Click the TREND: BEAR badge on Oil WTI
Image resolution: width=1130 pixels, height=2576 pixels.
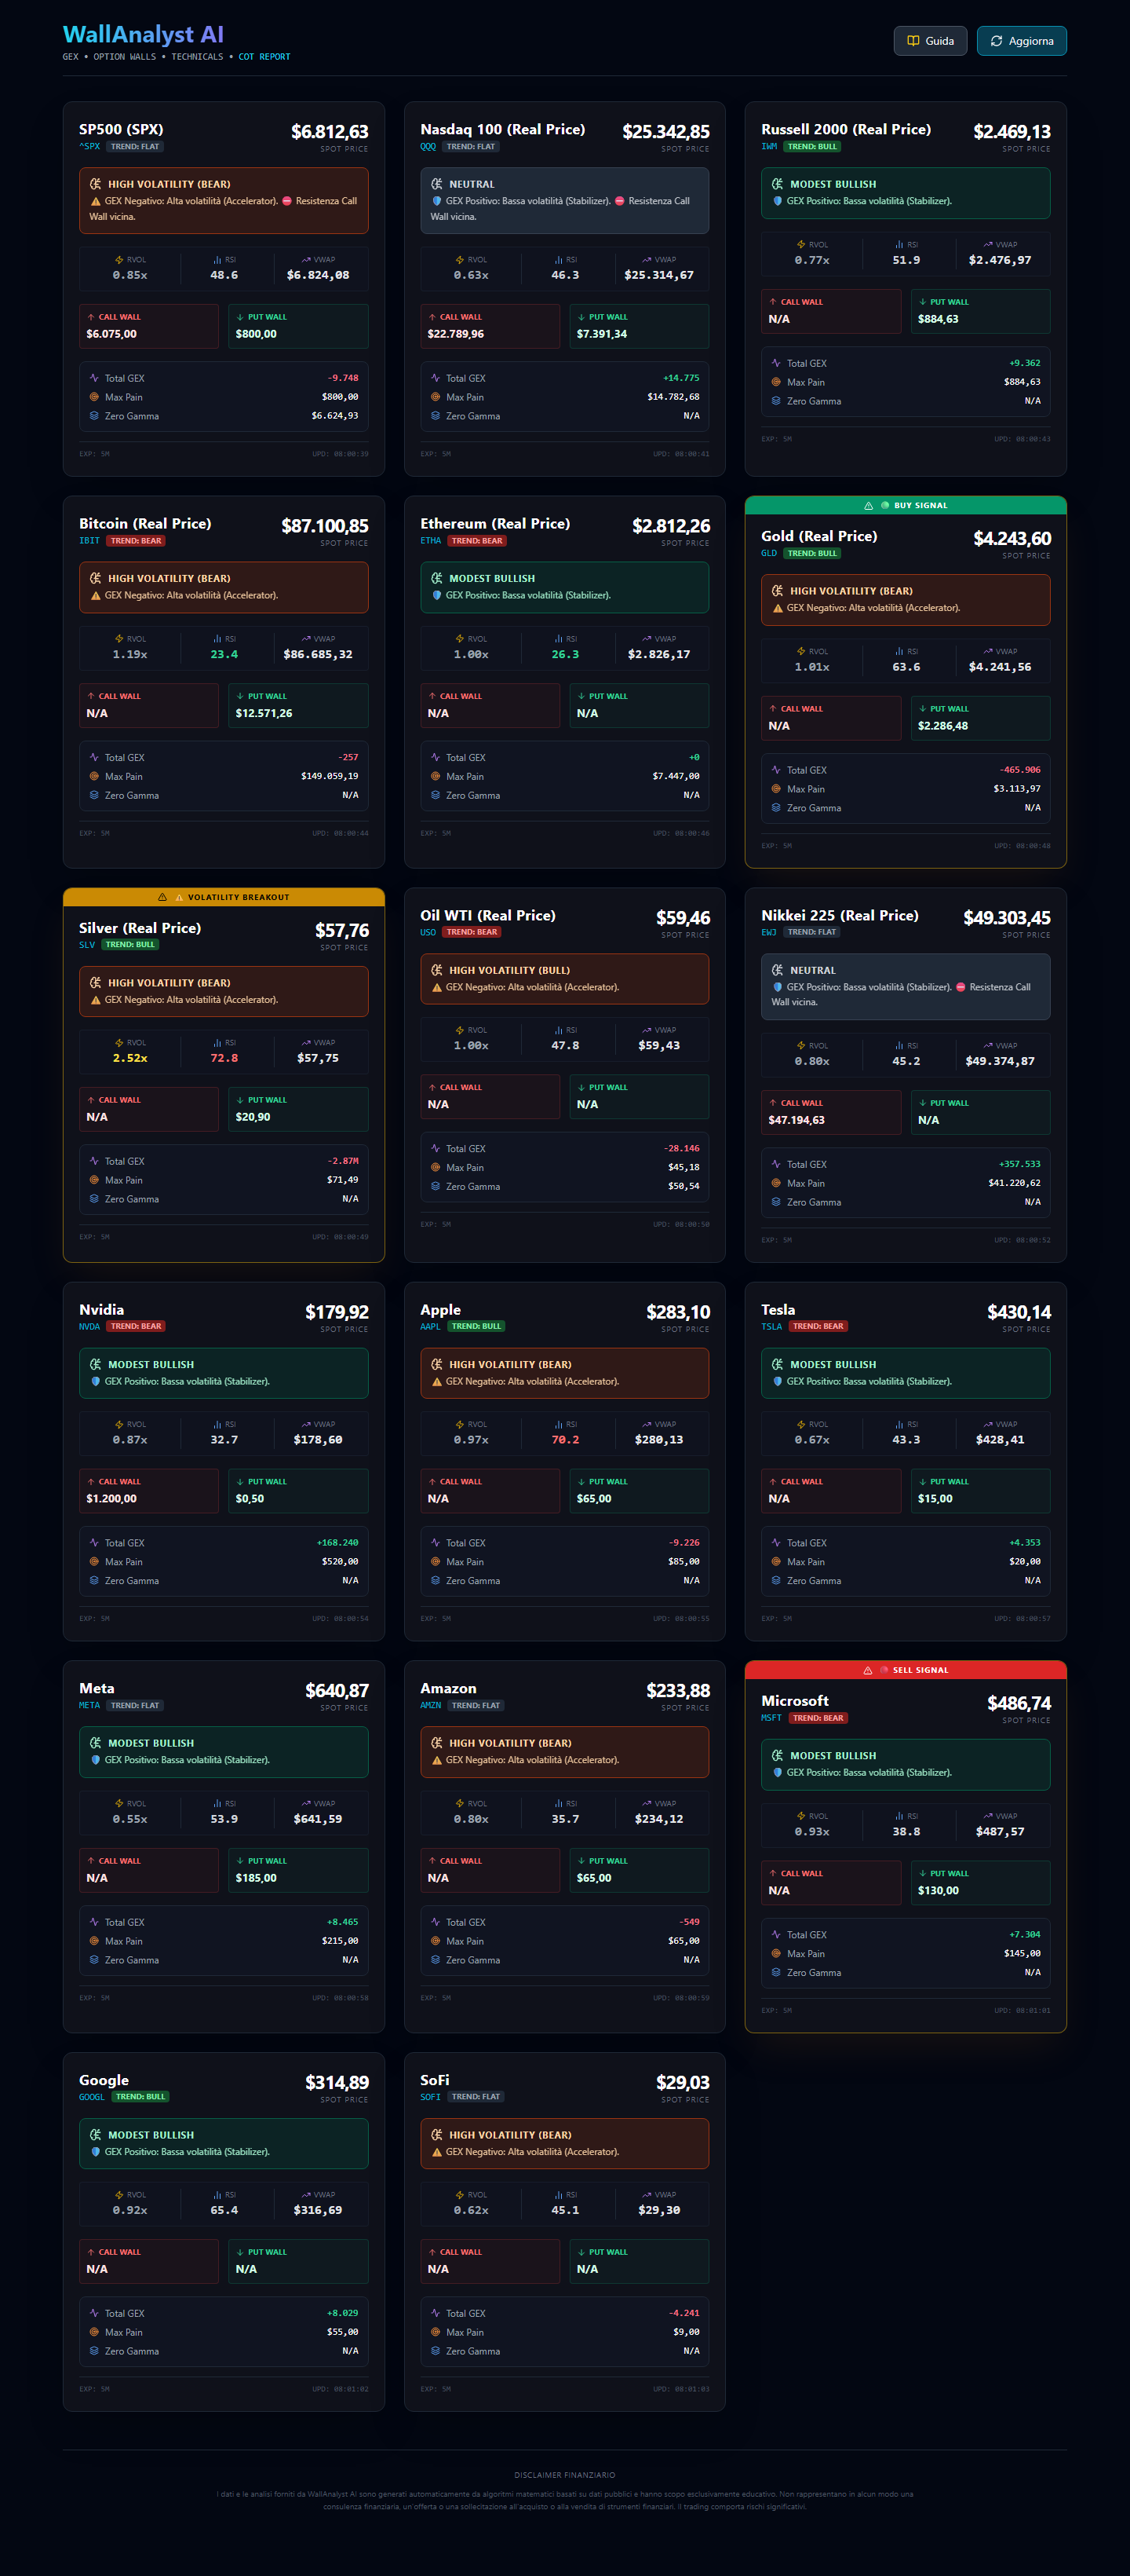click(x=472, y=932)
